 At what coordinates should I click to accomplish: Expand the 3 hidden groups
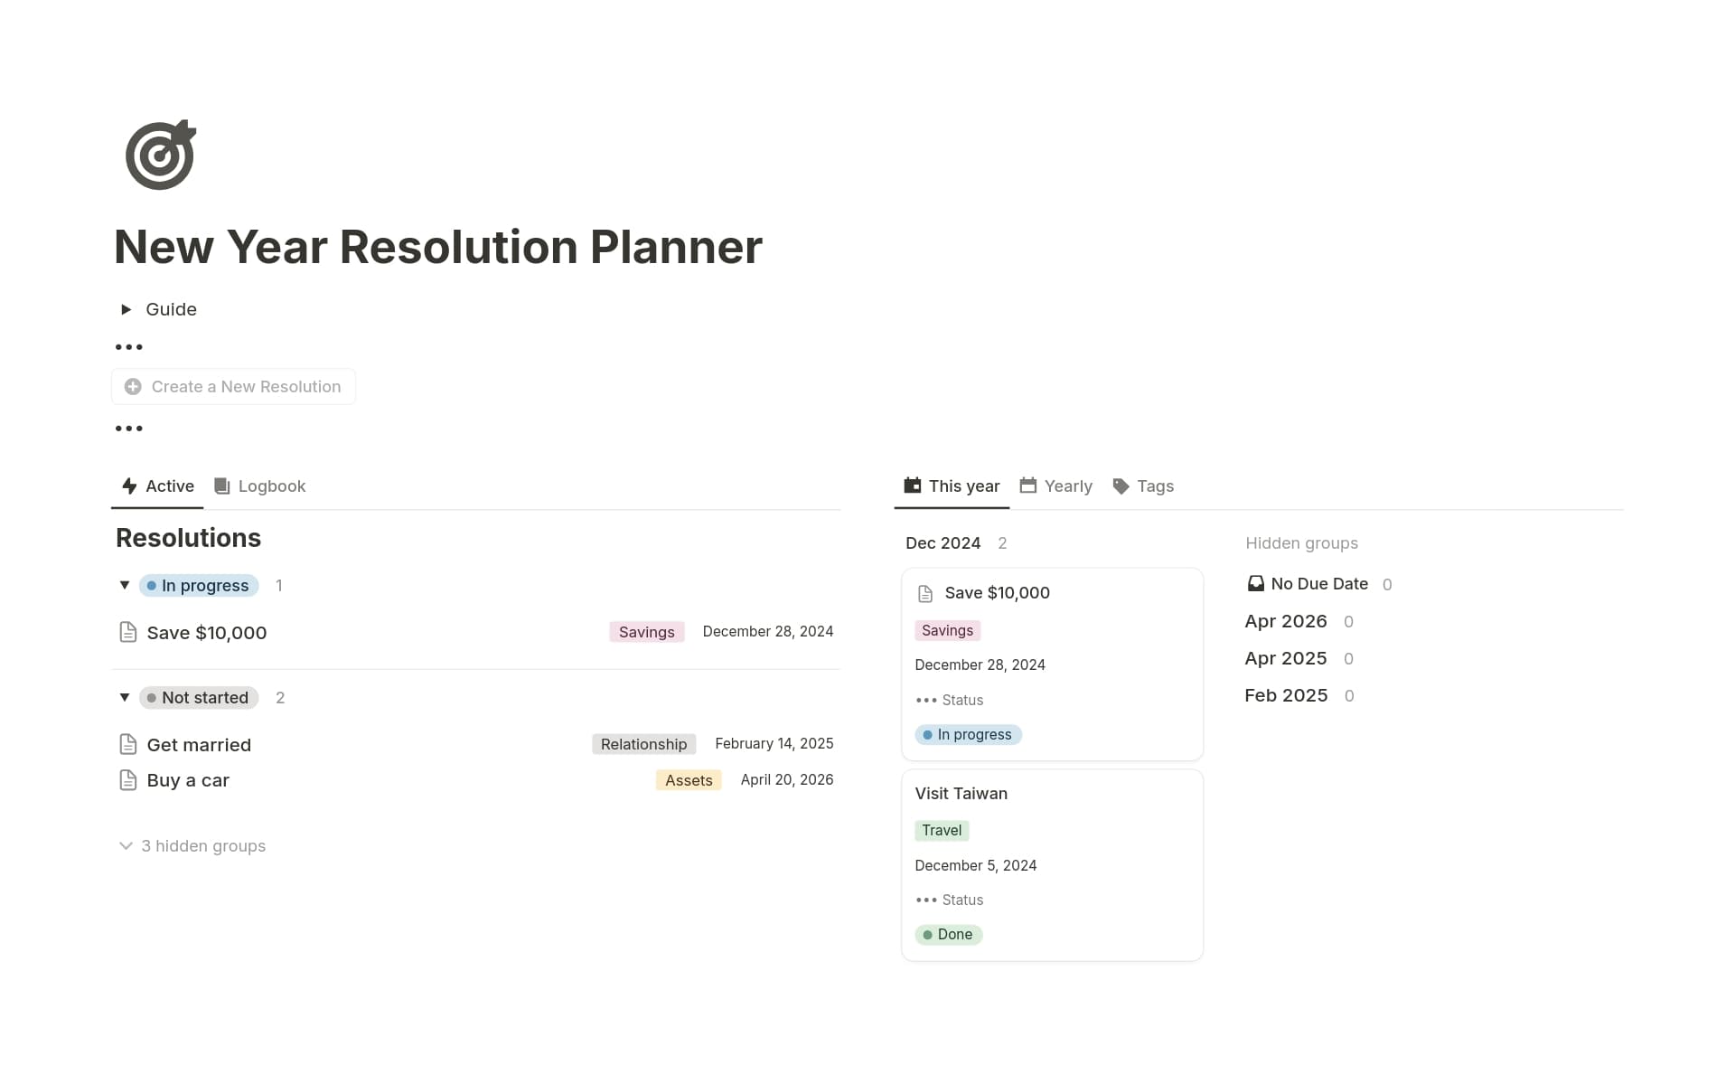(192, 845)
